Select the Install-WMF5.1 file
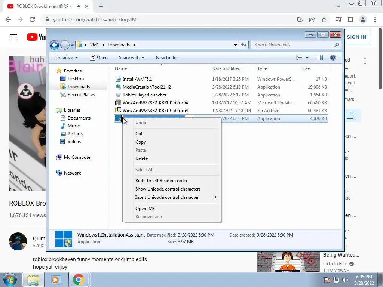 [x=221, y=79]
